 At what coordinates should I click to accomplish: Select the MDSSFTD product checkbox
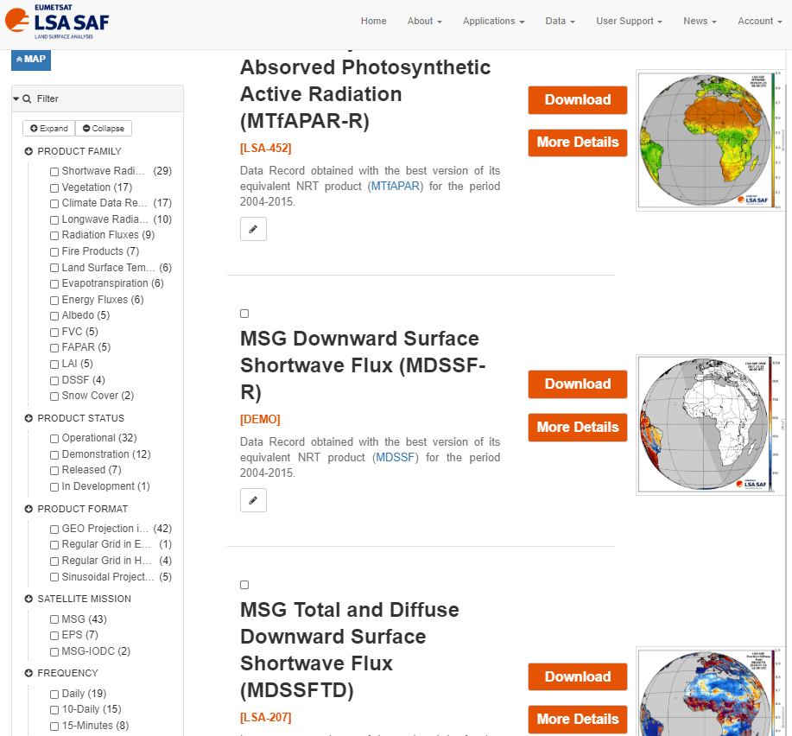click(x=244, y=585)
